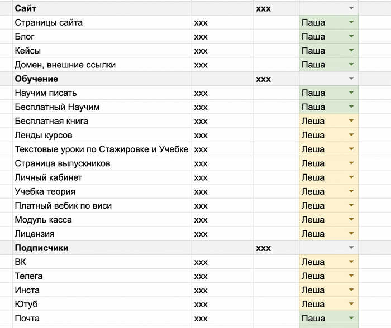The width and height of the screenshot is (391, 328).
Task: Open the dropdown arrow in Обучение header row
Action: tap(351, 79)
